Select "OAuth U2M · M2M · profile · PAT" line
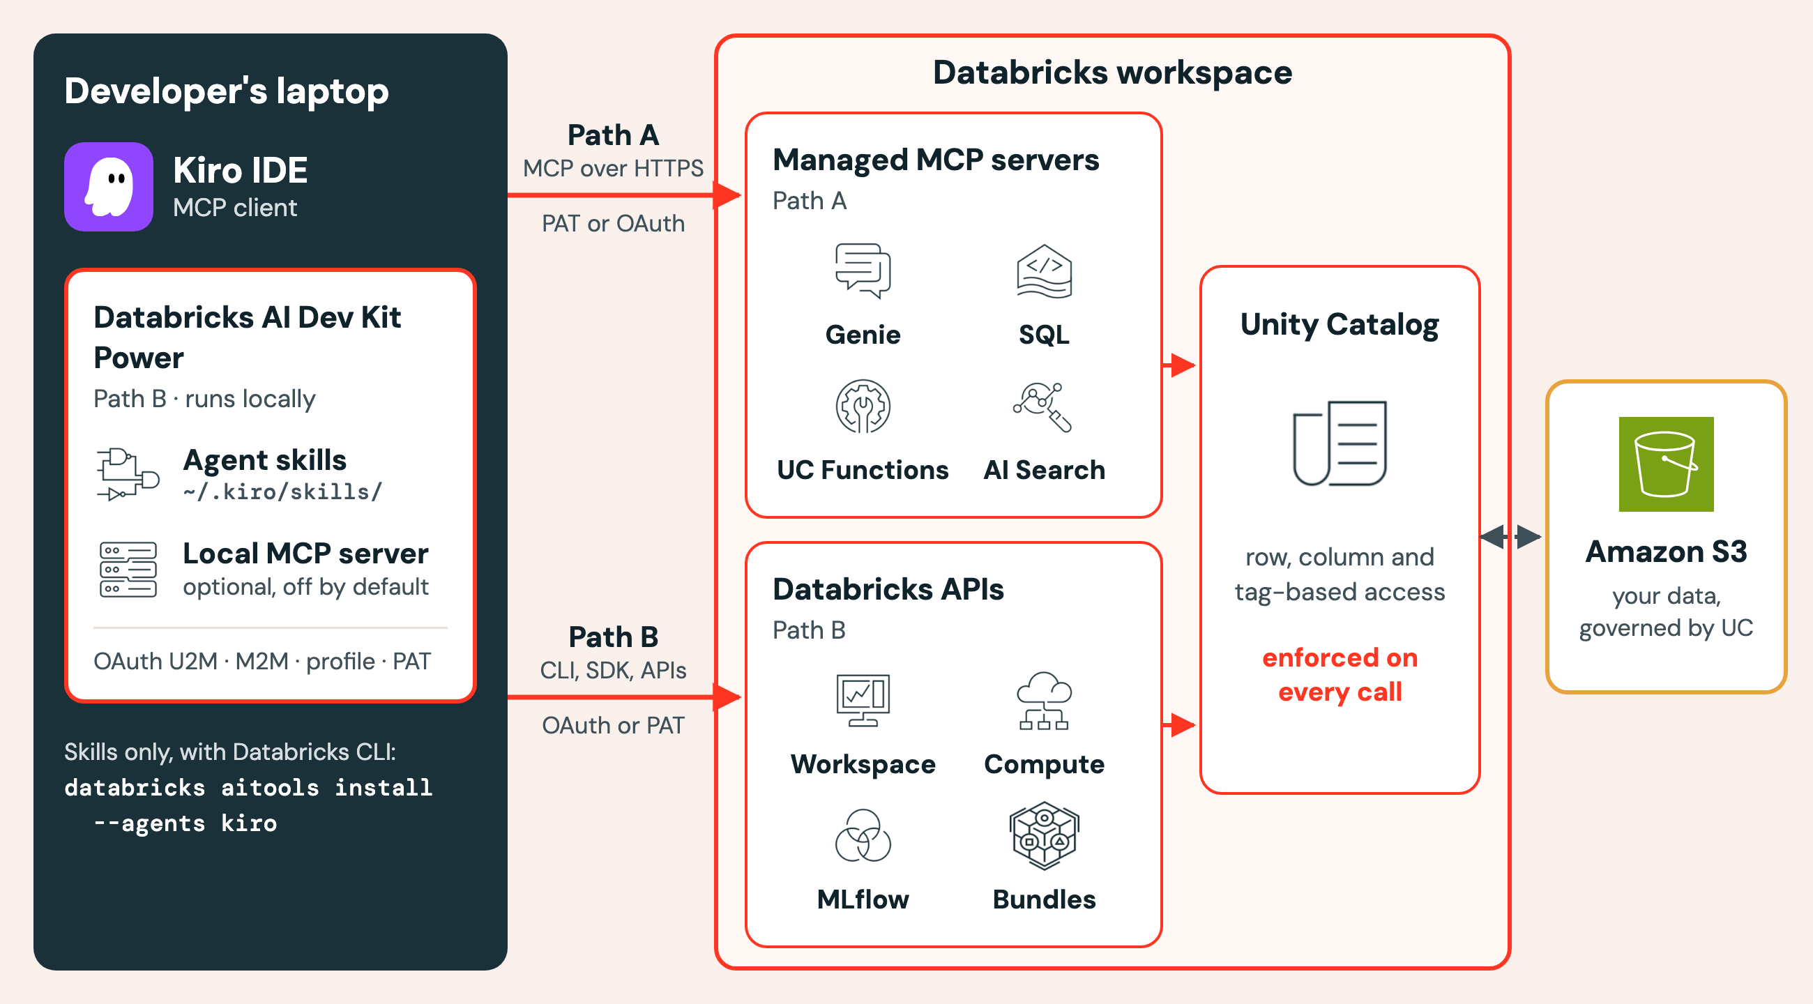This screenshot has width=1813, height=1004. pos(261,662)
